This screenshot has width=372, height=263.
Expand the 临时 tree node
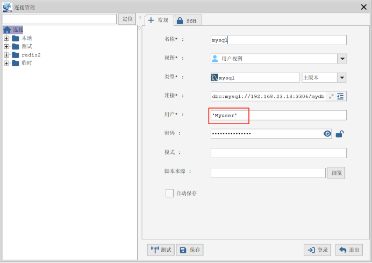click(x=6, y=63)
